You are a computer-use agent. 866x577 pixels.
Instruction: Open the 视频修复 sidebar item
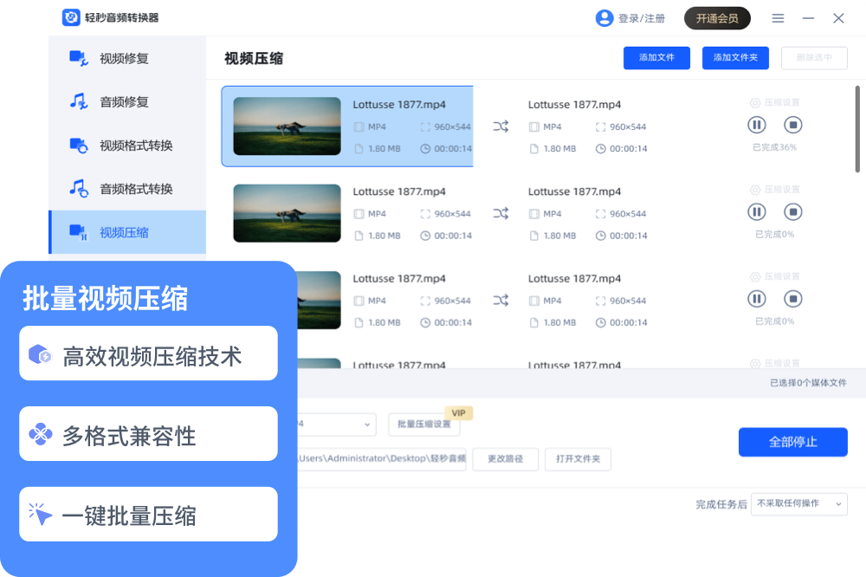coord(127,59)
